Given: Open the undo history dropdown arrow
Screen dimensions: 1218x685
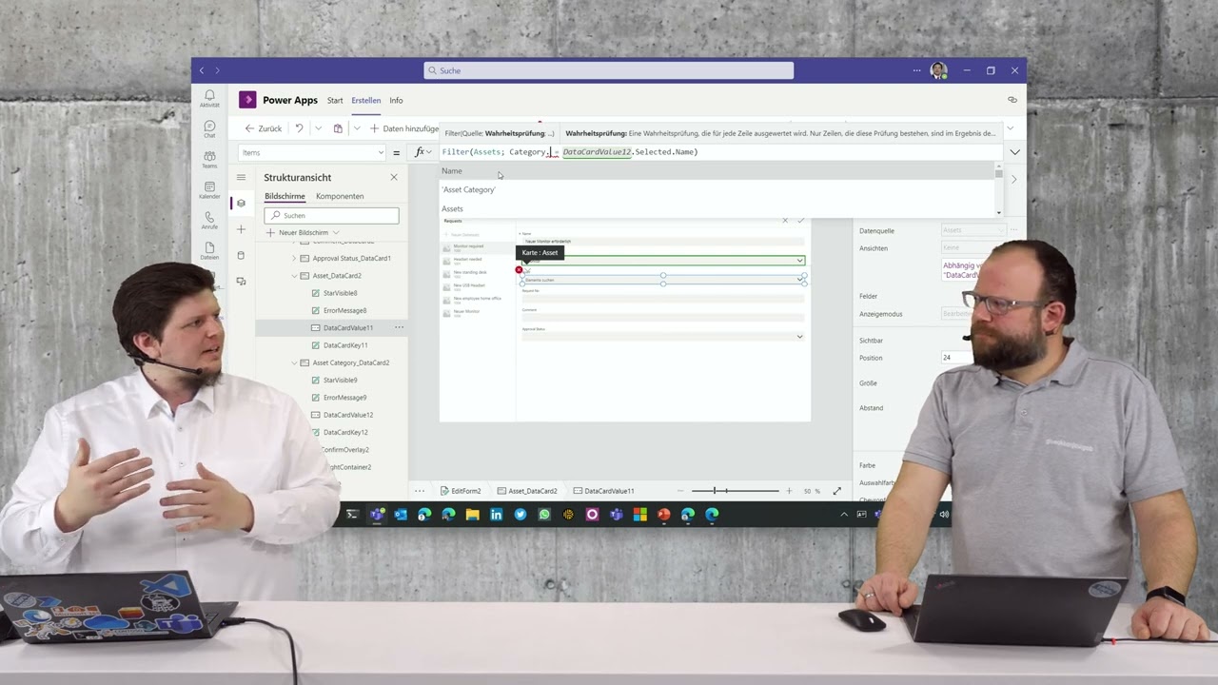Looking at the screenshot, I should (x=318, y=128).
